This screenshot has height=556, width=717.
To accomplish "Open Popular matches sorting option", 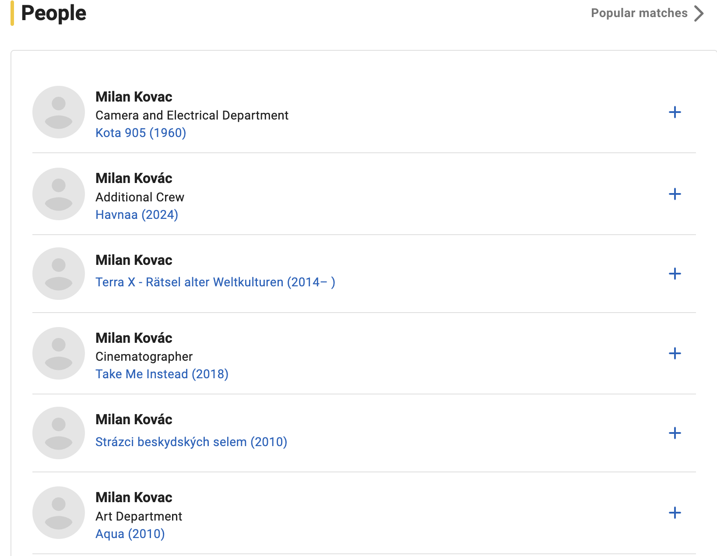I will click(639, 13).
